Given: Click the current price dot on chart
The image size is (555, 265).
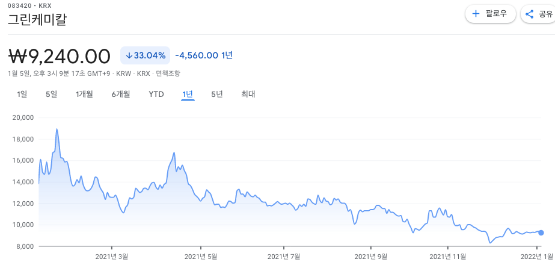Looking at the screenshot, I should [x=541, y=232].
